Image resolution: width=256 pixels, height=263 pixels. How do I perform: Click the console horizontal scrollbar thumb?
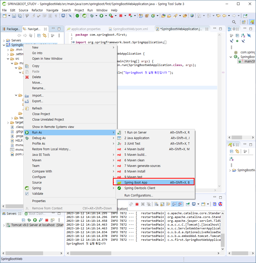coord(90,253)
